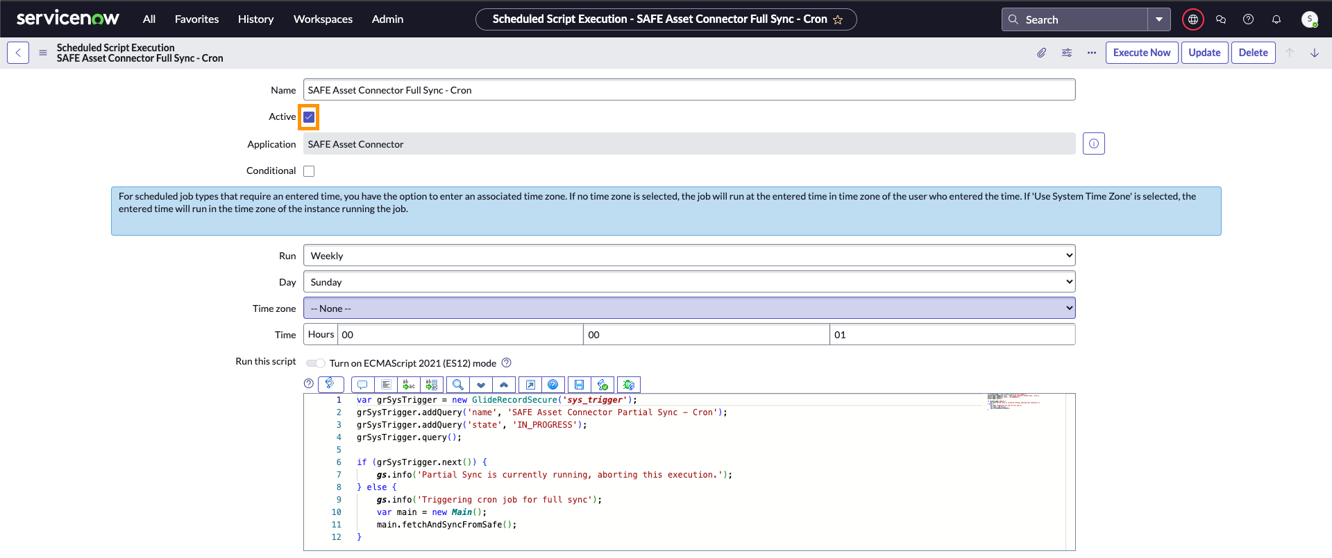The image size is (1332, 558).
Task: Open the form context menu hamburger icon
Action: (43, 53)
